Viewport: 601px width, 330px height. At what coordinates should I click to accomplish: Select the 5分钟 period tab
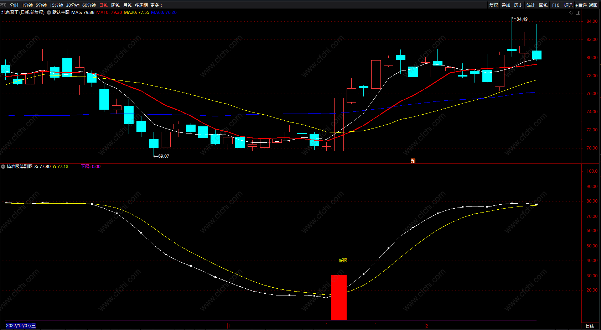coord(41,5)
